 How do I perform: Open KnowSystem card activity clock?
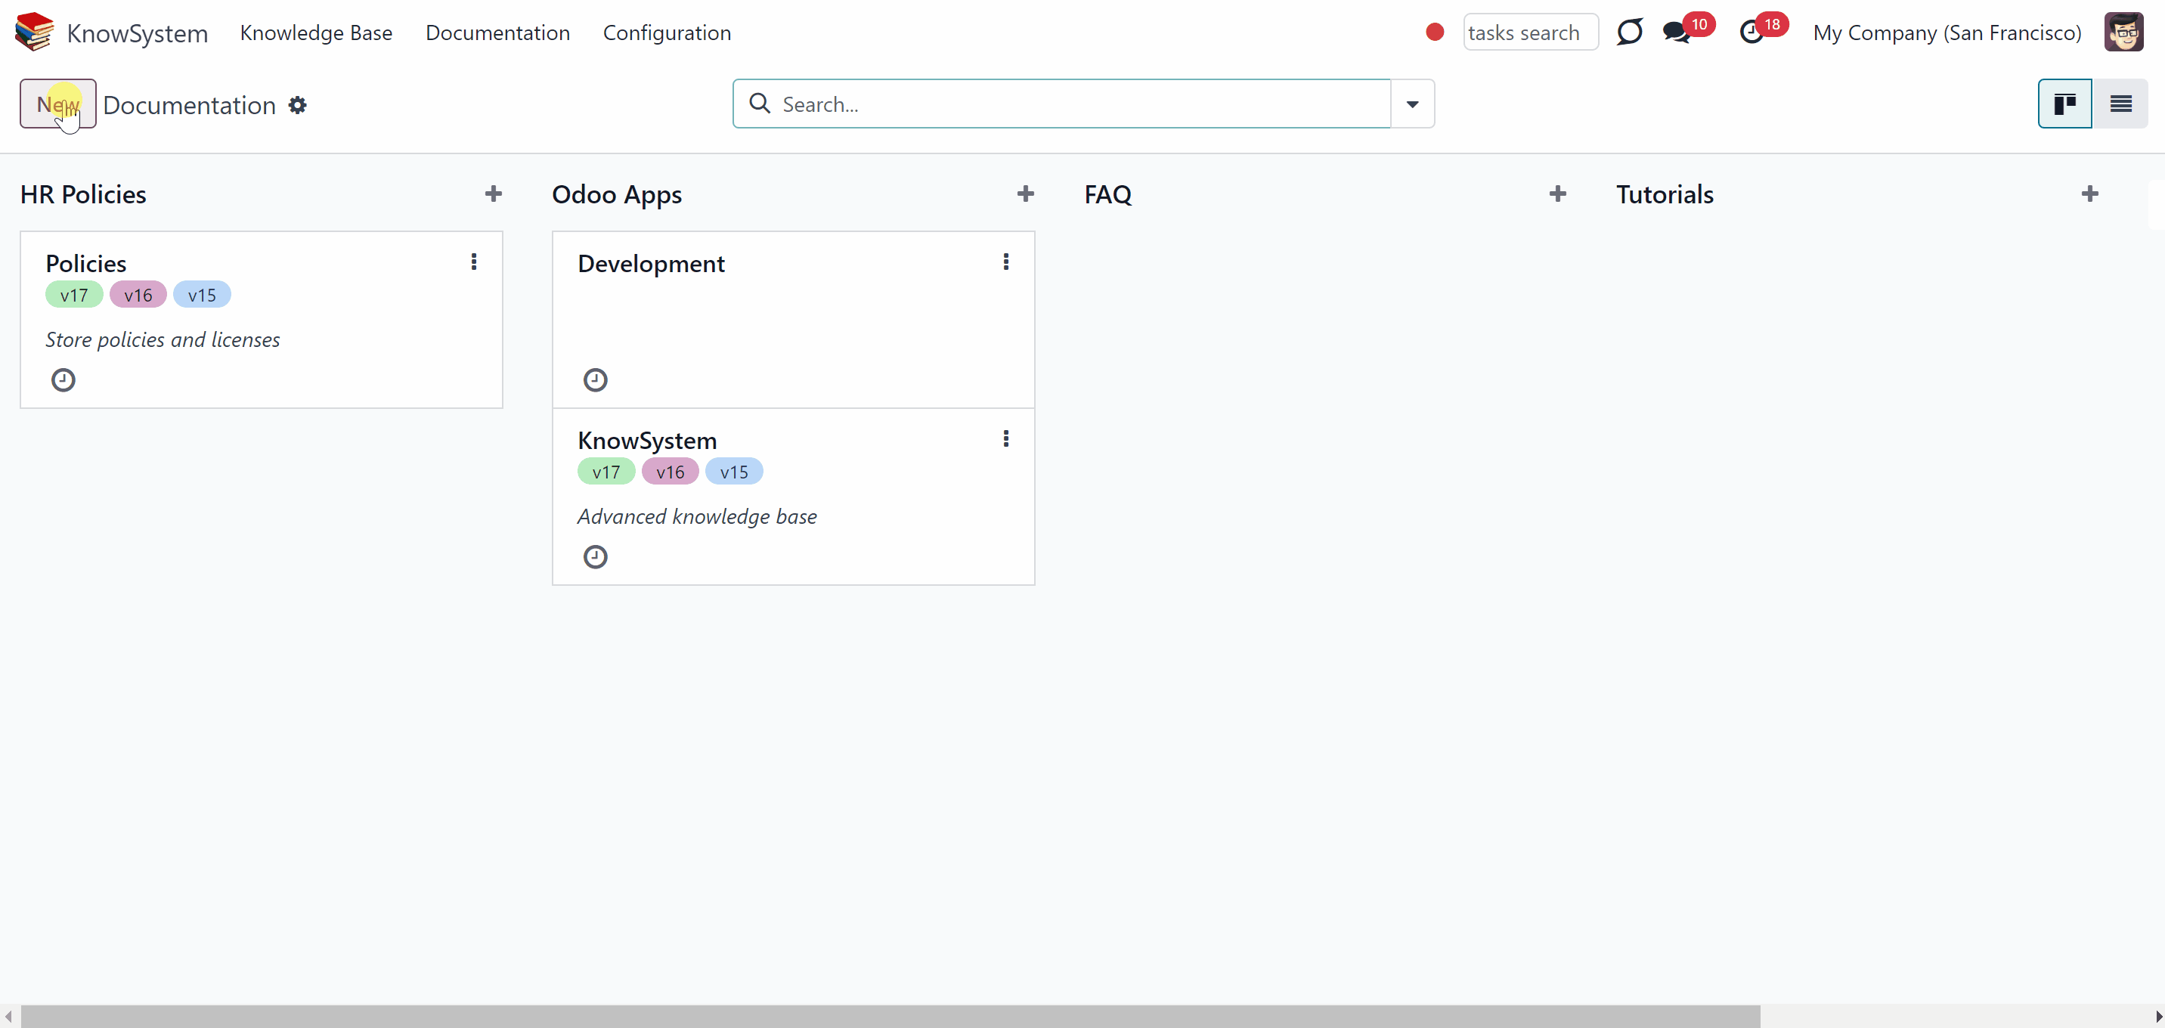[595, 556]
